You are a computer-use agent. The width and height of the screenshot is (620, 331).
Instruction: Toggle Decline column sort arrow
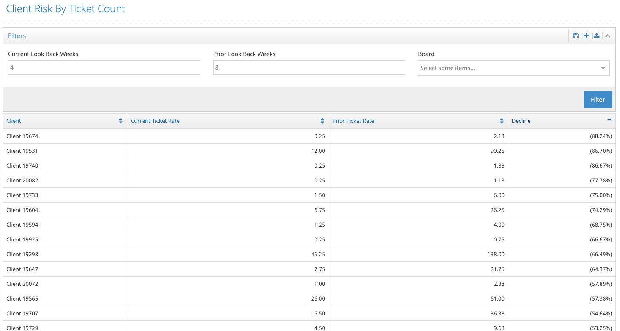(609, 120)
